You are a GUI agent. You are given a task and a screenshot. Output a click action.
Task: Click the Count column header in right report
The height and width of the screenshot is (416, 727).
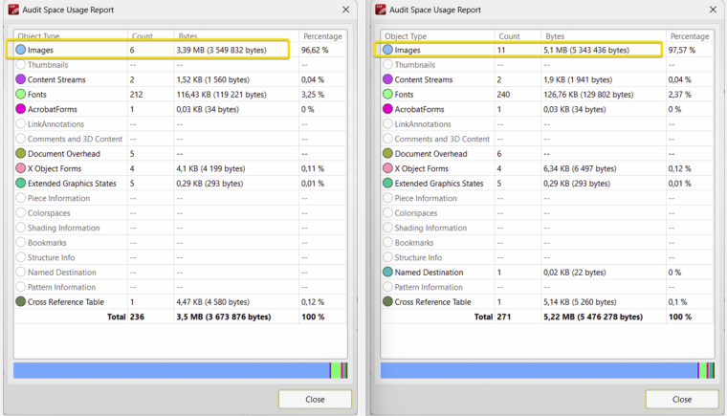click(509, 36)
